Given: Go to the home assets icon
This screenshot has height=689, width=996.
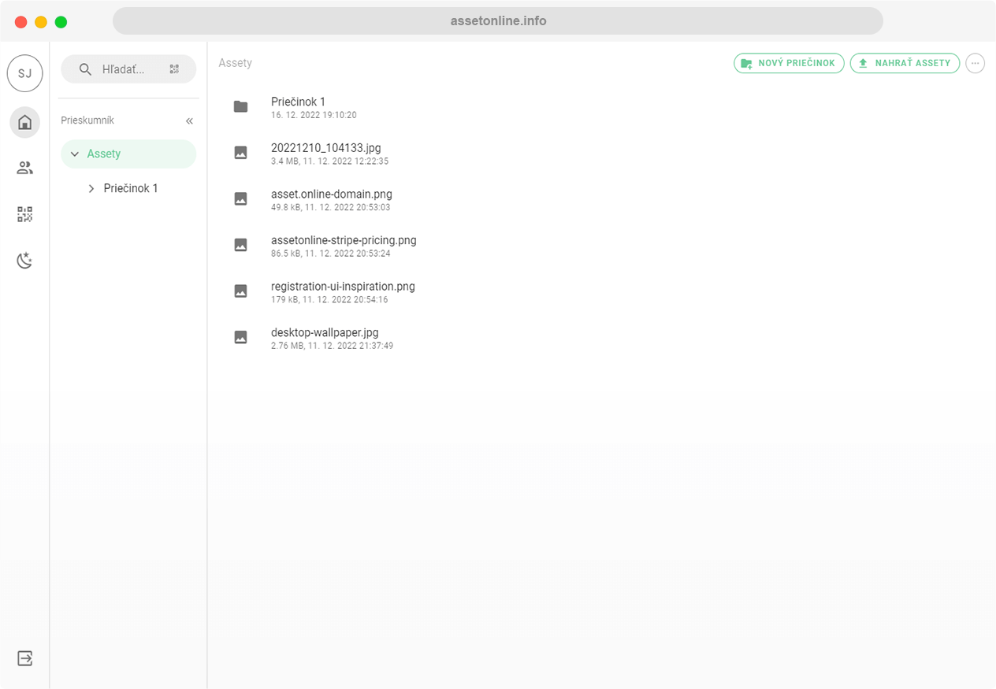Looking at the screenshot, I should (x=24, y=122).
